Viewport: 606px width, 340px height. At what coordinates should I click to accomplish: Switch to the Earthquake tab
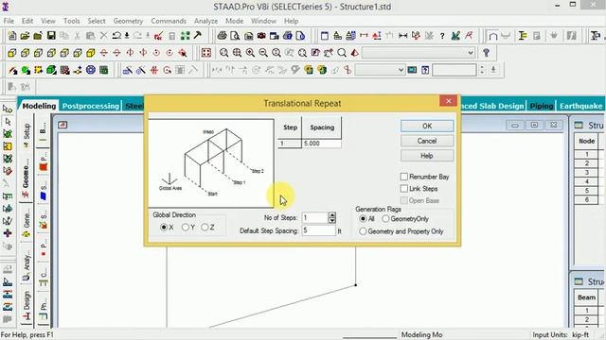pos(580,106)
